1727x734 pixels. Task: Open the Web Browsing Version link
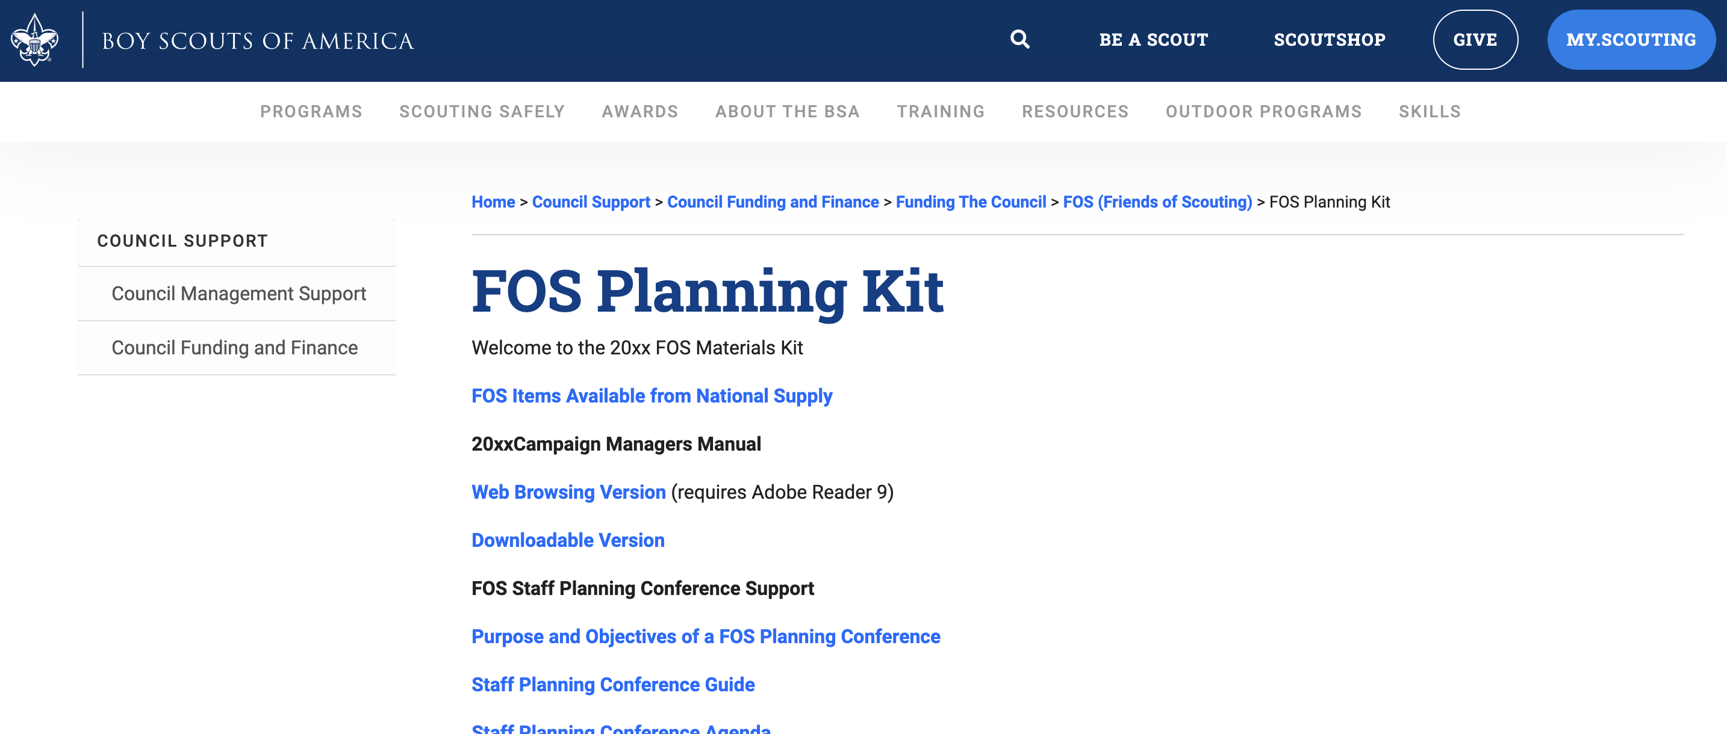click(568, 493)
